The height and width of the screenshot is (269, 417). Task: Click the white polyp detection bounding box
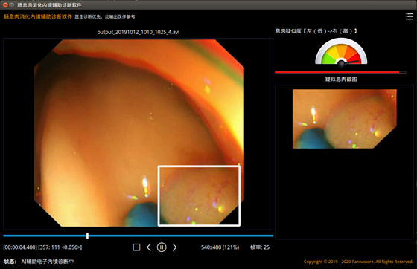coord(199,195)
